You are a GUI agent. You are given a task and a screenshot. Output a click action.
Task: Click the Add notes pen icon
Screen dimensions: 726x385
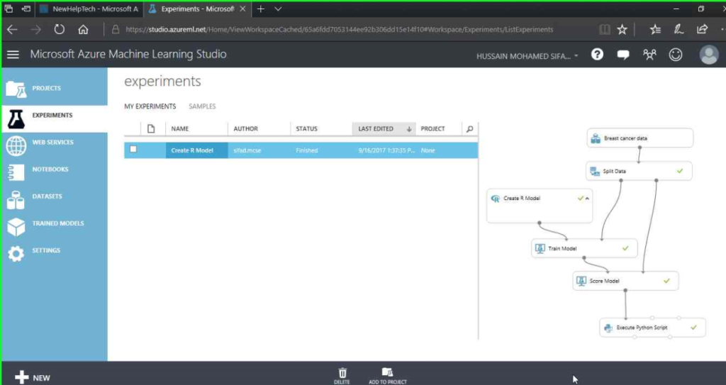tap(678, 30)
